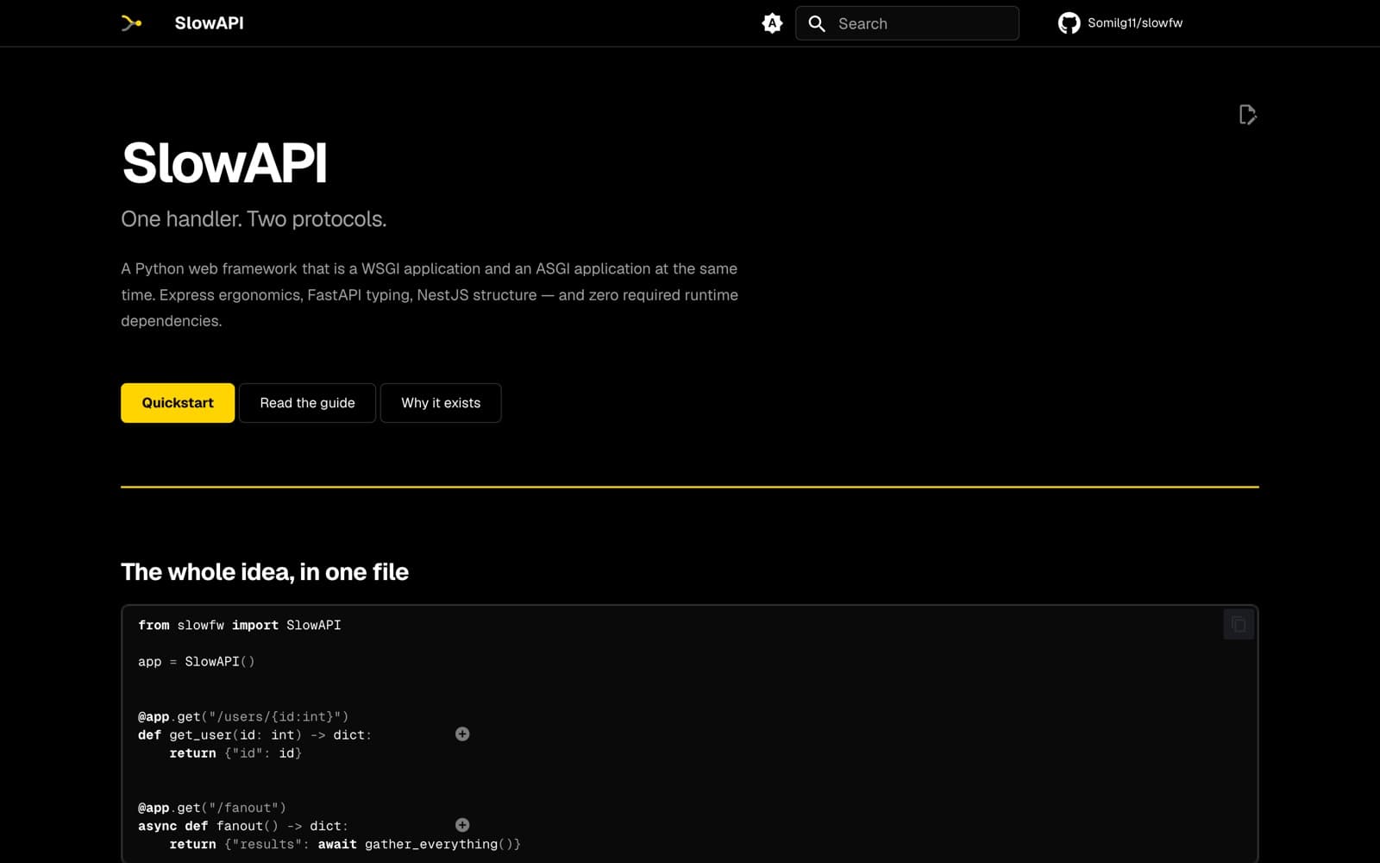
Task: Click the large SlowAPI page heading
Action: click(224, 162)
